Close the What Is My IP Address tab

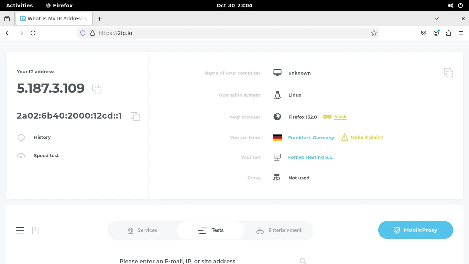click(x=86, y=19)
